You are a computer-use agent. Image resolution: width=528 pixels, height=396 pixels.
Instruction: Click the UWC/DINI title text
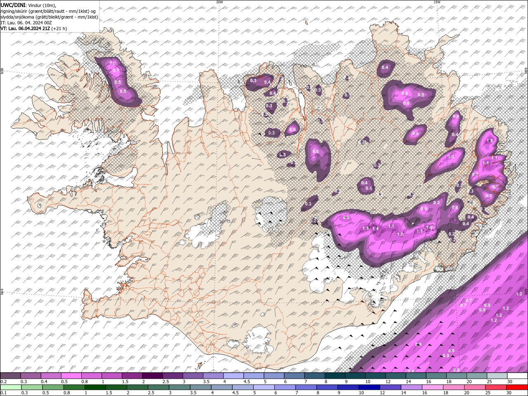(13, 5)
